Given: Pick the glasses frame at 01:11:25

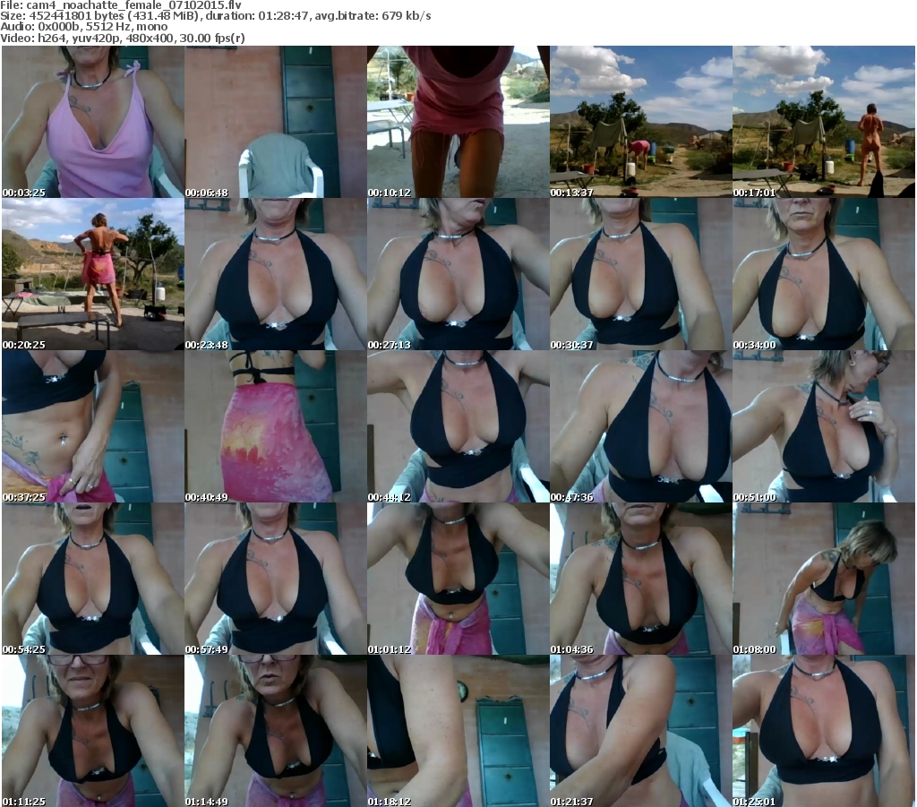Looking at the screenshot, I should [93, 731].
